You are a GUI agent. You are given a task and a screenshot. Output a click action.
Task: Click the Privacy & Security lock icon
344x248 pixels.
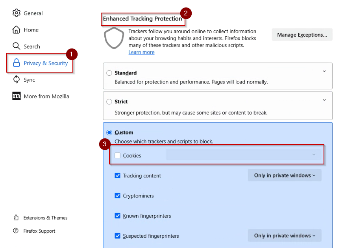pyautogui.click(x=16, y=63)
